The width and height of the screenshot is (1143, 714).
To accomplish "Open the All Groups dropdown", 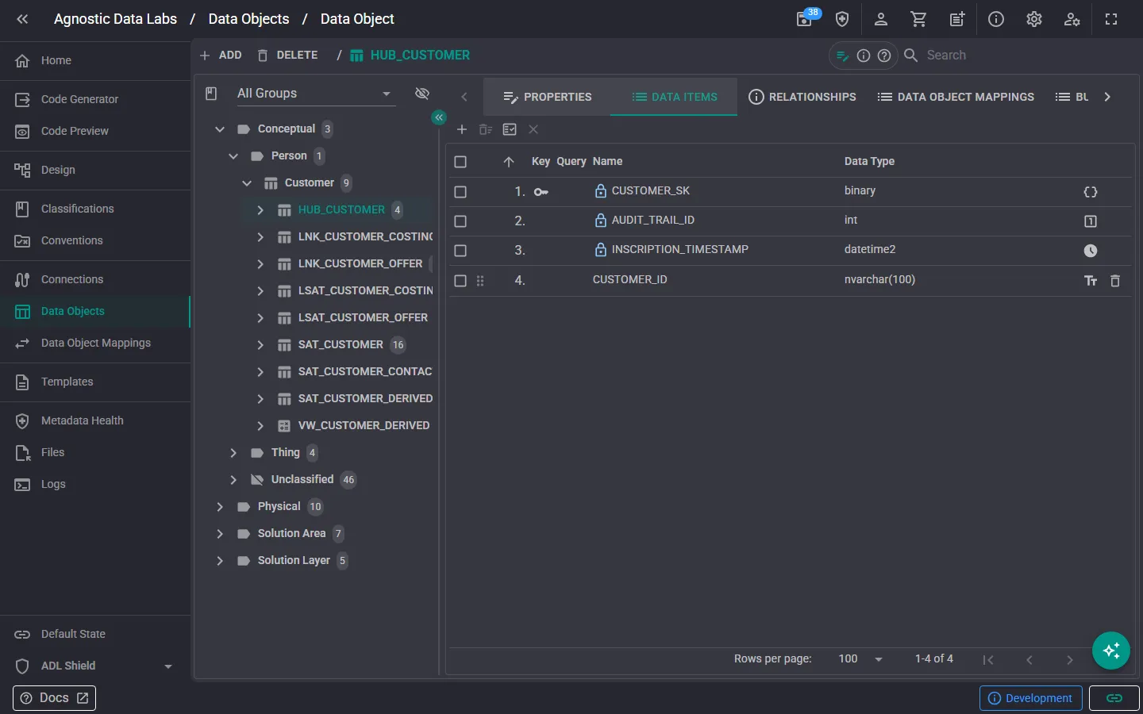I will [x=315, y=94].
